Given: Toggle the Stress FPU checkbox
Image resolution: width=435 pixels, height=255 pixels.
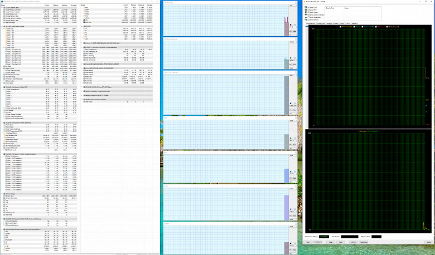Looking at the screenshot, I should [x=308, y=10].
